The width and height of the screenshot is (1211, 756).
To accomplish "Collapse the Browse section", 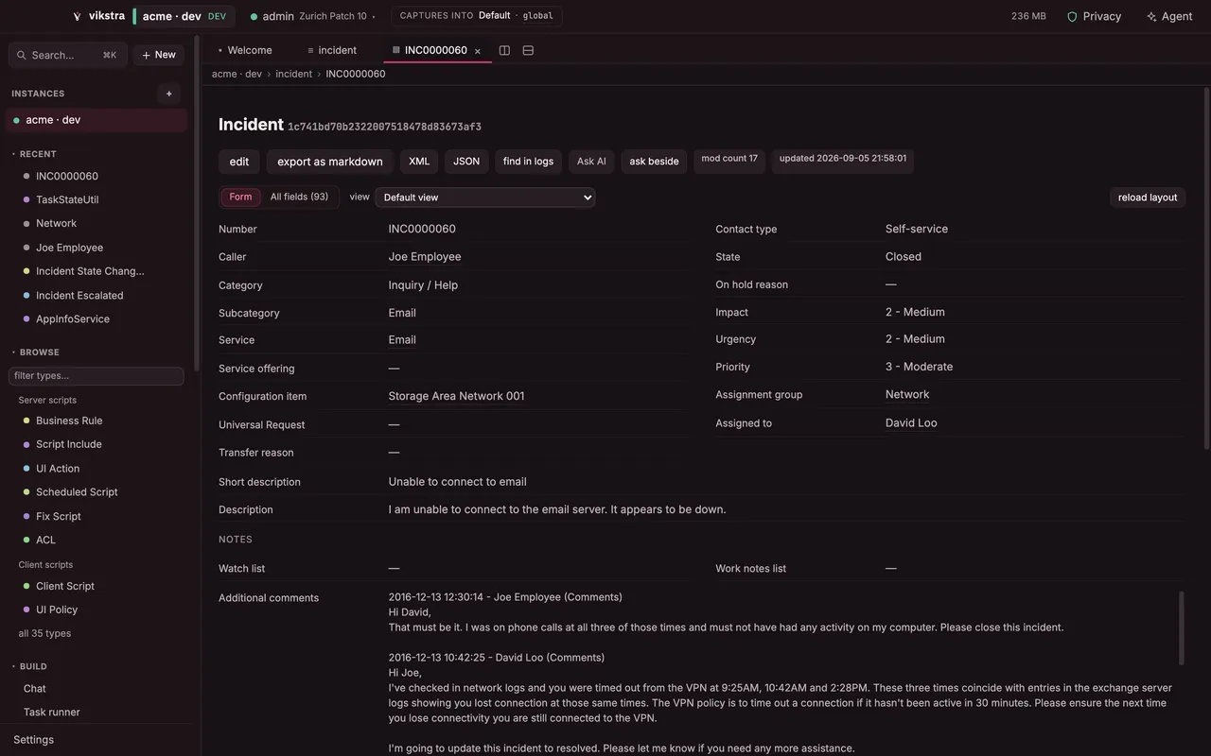I will (x=35, y=352).
